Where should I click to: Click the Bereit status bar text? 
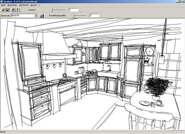click(x=3, y=132)
